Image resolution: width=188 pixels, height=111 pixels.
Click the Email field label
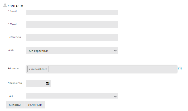13,11
